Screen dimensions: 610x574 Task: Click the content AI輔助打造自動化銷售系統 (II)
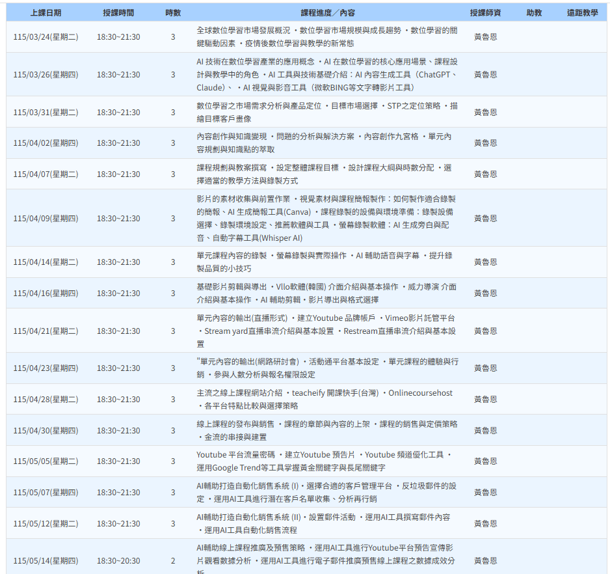(x=328, y=524)
